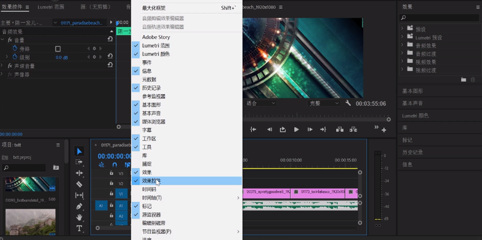Go to Out point in program monitor
482x240 pixels.
pyautogui.click(x=323, y=130)
